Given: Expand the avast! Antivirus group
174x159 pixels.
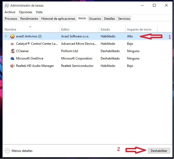Looking at the screenshot, I should coord(6,36).
